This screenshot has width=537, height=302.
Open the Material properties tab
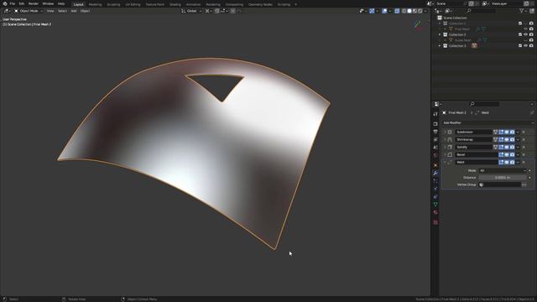pyautogui.click(x=435, y=212)
